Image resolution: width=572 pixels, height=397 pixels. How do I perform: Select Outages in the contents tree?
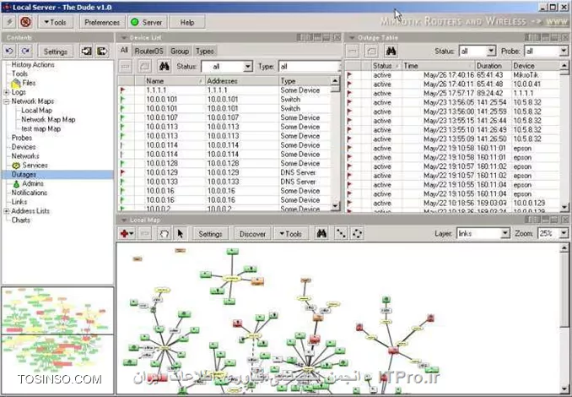click(24, 174)
